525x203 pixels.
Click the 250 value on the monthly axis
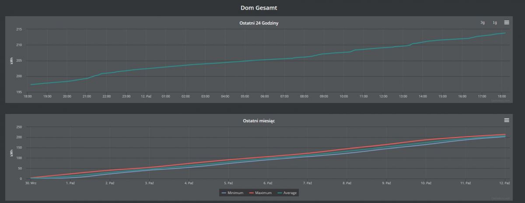19,127
